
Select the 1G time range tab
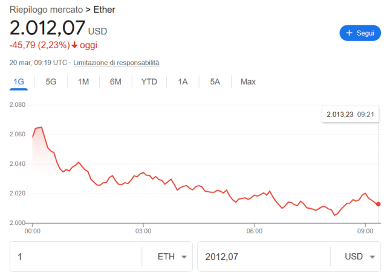[x=19, y=82]
